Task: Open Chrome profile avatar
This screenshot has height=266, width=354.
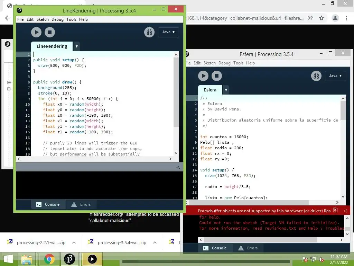Action: tap(335, 18)
